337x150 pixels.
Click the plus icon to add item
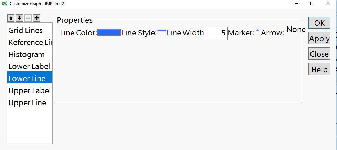tap(37, 18)
